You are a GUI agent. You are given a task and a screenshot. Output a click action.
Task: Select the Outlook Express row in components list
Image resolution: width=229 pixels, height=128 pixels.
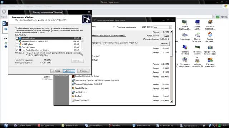point(48,47)
